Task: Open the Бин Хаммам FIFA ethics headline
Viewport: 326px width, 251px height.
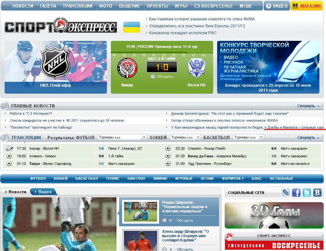Action: point(202,19)
